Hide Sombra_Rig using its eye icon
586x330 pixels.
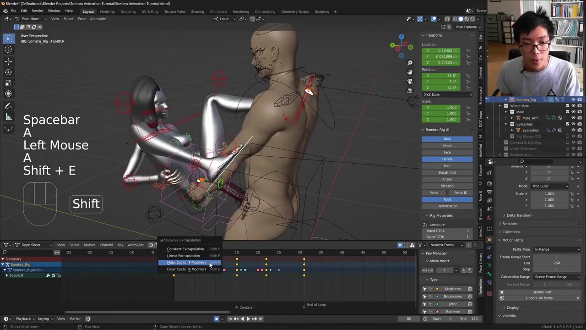[573, 99]
